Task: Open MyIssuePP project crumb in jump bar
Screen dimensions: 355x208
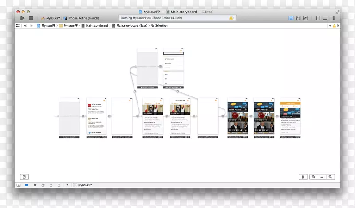Action: pos(46,26)
